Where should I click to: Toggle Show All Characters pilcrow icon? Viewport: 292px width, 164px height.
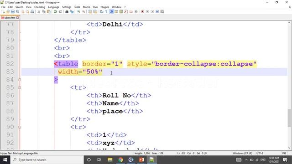(x=106, y=12)
